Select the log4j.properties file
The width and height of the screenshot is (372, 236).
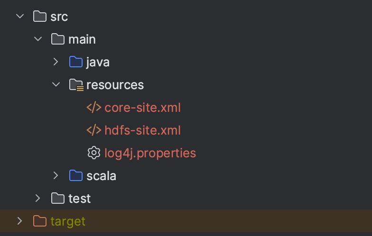150,153
